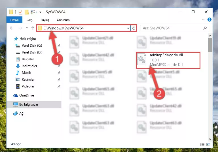Open the Customize Quick Access Toolbar dropdown arrow

(40, 12)
